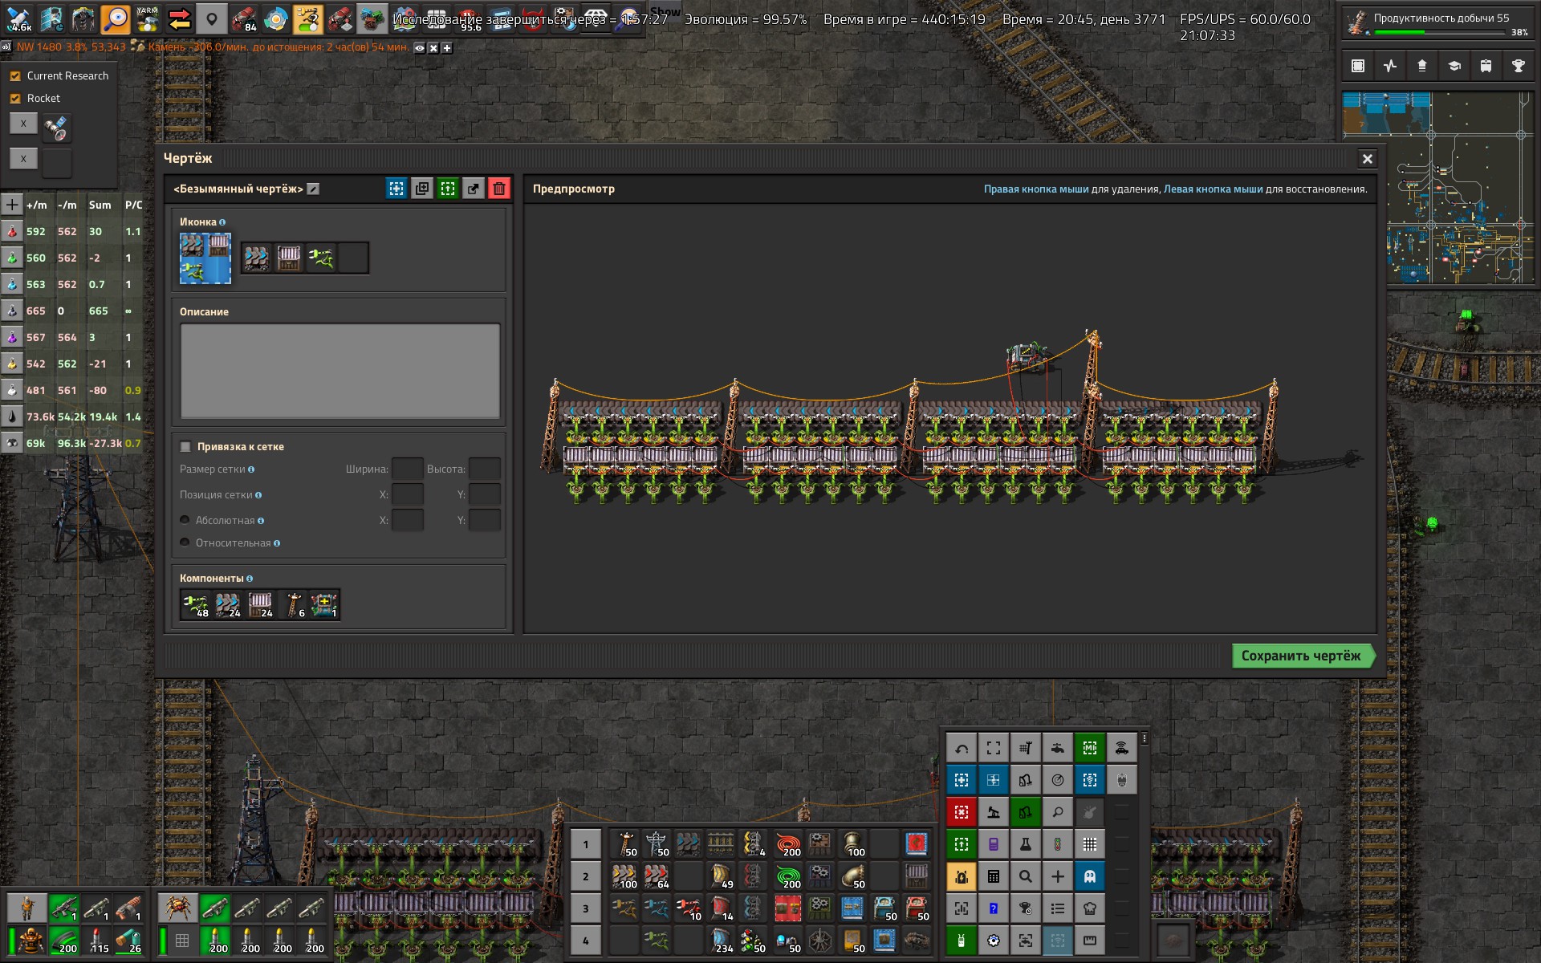Click the traffic light shortcut icon
This screenshot has height=963, width=1541.
click(x=1058, y=844)
